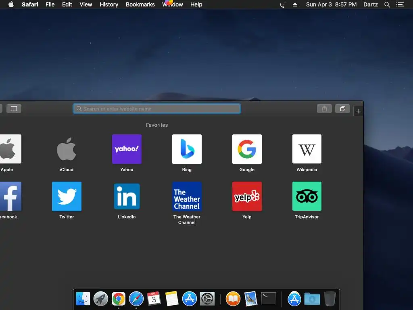Image resolution: width=413 pixels, height=310 pixels.
Task: Open Notes from the Dock
Action: [x=172, y=299]
